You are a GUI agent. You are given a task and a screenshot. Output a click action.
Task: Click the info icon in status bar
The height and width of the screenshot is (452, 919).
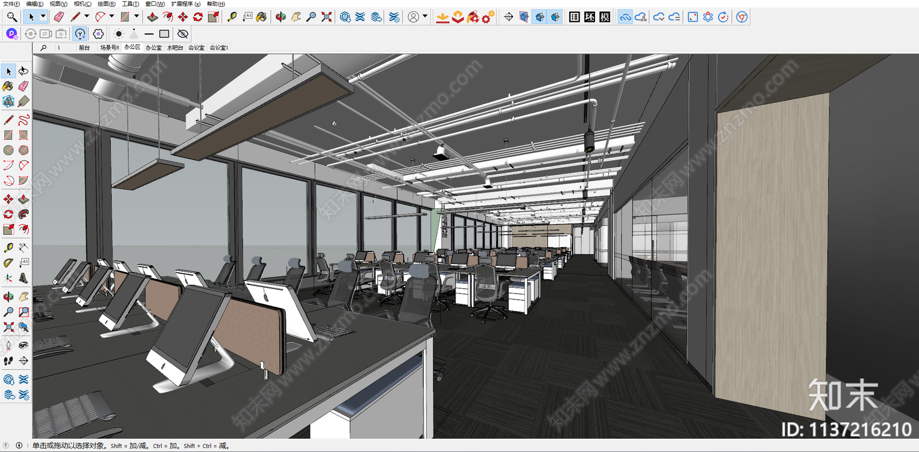coord(19,446)
